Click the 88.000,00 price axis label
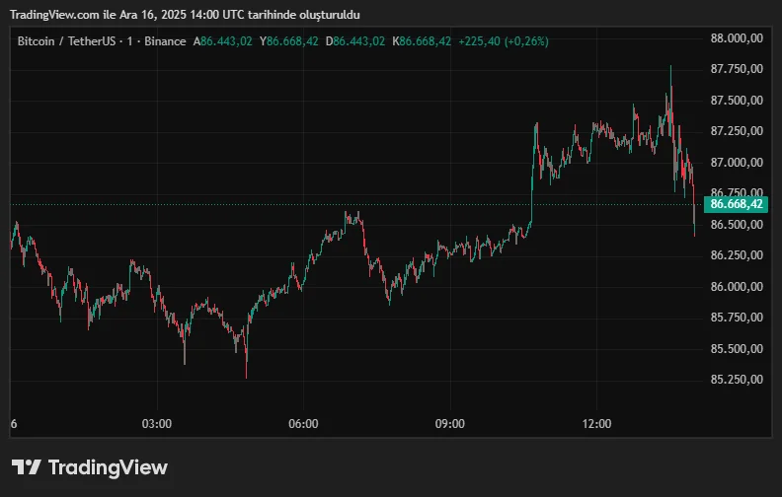Screen dimensions: 782x497 (737, 38)
